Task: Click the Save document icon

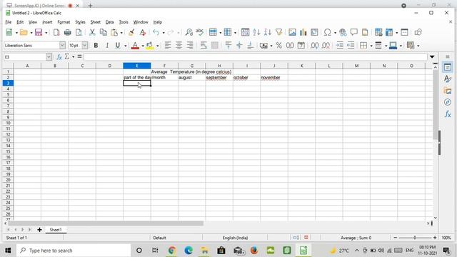Action: click(x=39, y=32)
